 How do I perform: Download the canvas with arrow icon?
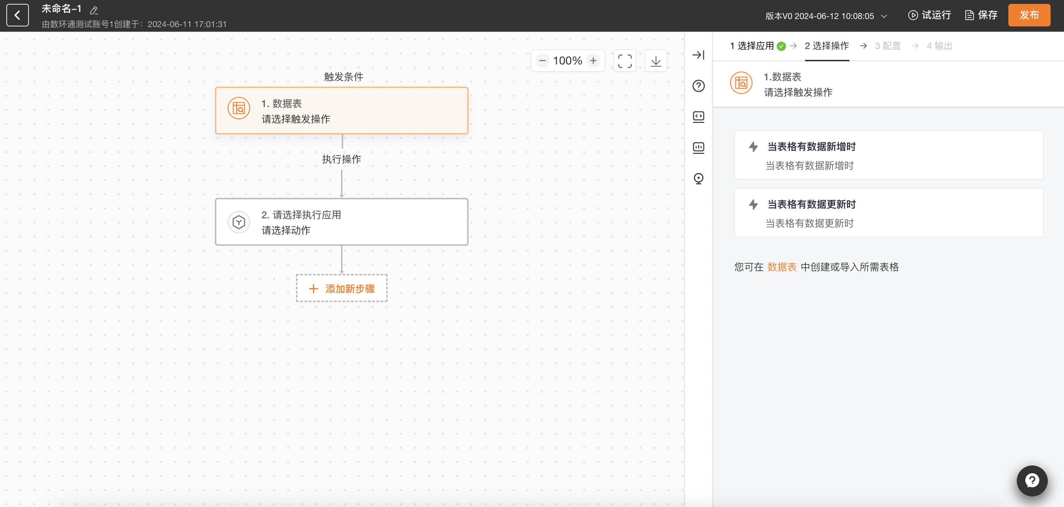click(x=656, y=61)
